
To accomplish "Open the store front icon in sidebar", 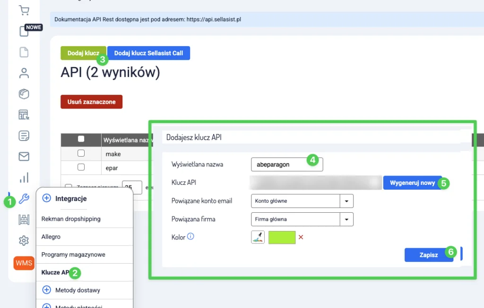I will (x=24, y=115).
